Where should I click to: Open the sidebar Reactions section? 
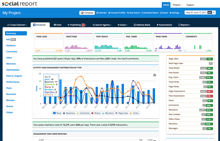click(x=11, y=94)
